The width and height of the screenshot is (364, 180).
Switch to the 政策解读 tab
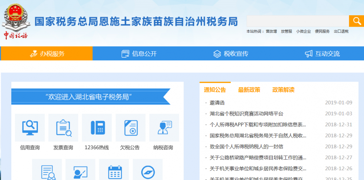[283, 90]
